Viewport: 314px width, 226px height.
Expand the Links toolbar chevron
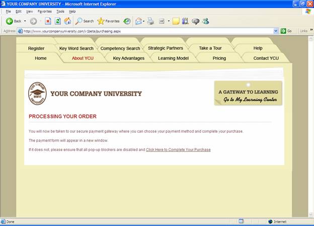point(311,30)
